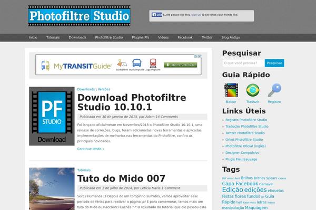
Task: Open Tradução Photofiltre Studio link
Action: tap(247, 127)
